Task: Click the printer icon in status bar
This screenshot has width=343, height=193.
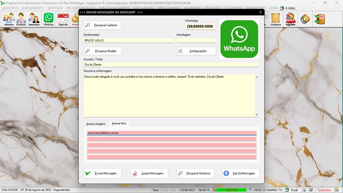Action: point(304,190)
